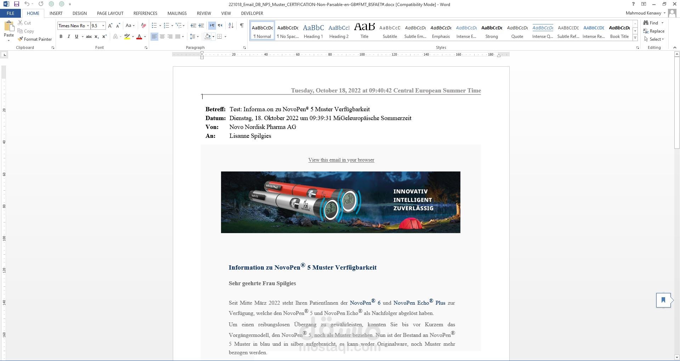Align text to the right
Screen dimensions: 680x361
click(170, 36)
